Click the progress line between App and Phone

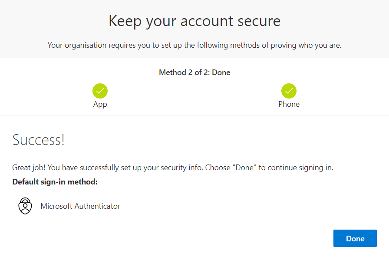pyautogui.click(x=194, y=91)
